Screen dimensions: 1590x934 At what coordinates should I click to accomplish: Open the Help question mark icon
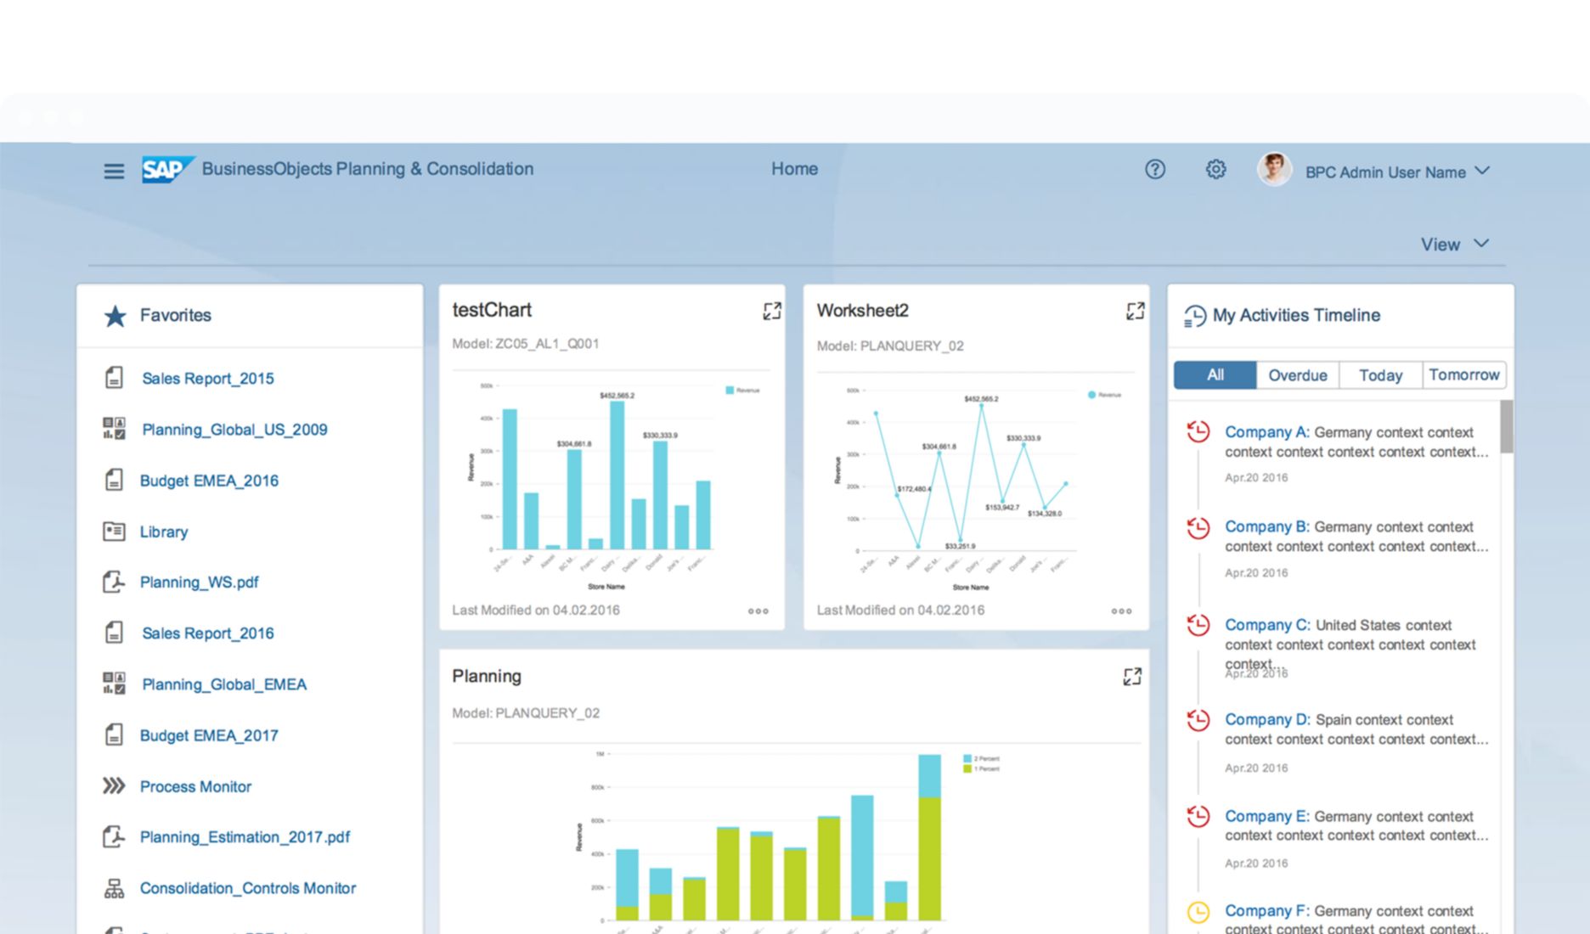[1155, 169]
